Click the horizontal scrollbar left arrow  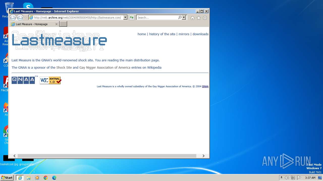(x=14, y=156)
